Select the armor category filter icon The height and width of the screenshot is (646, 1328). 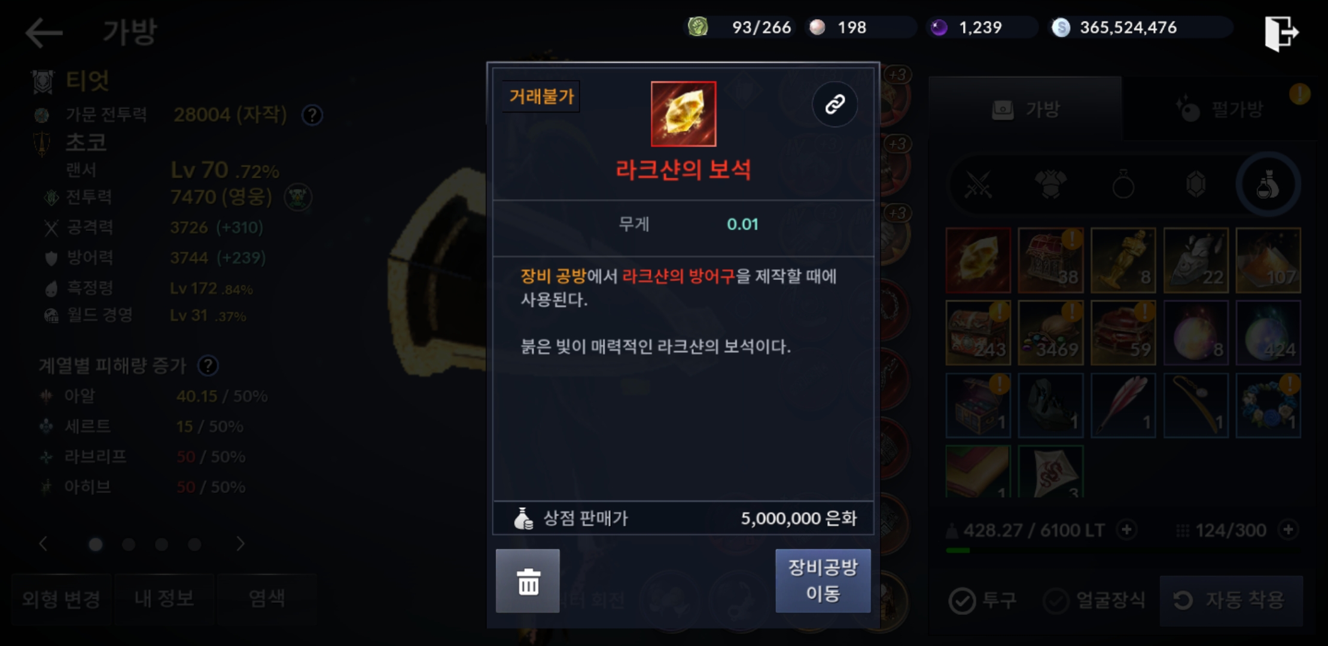point(1051,185)
